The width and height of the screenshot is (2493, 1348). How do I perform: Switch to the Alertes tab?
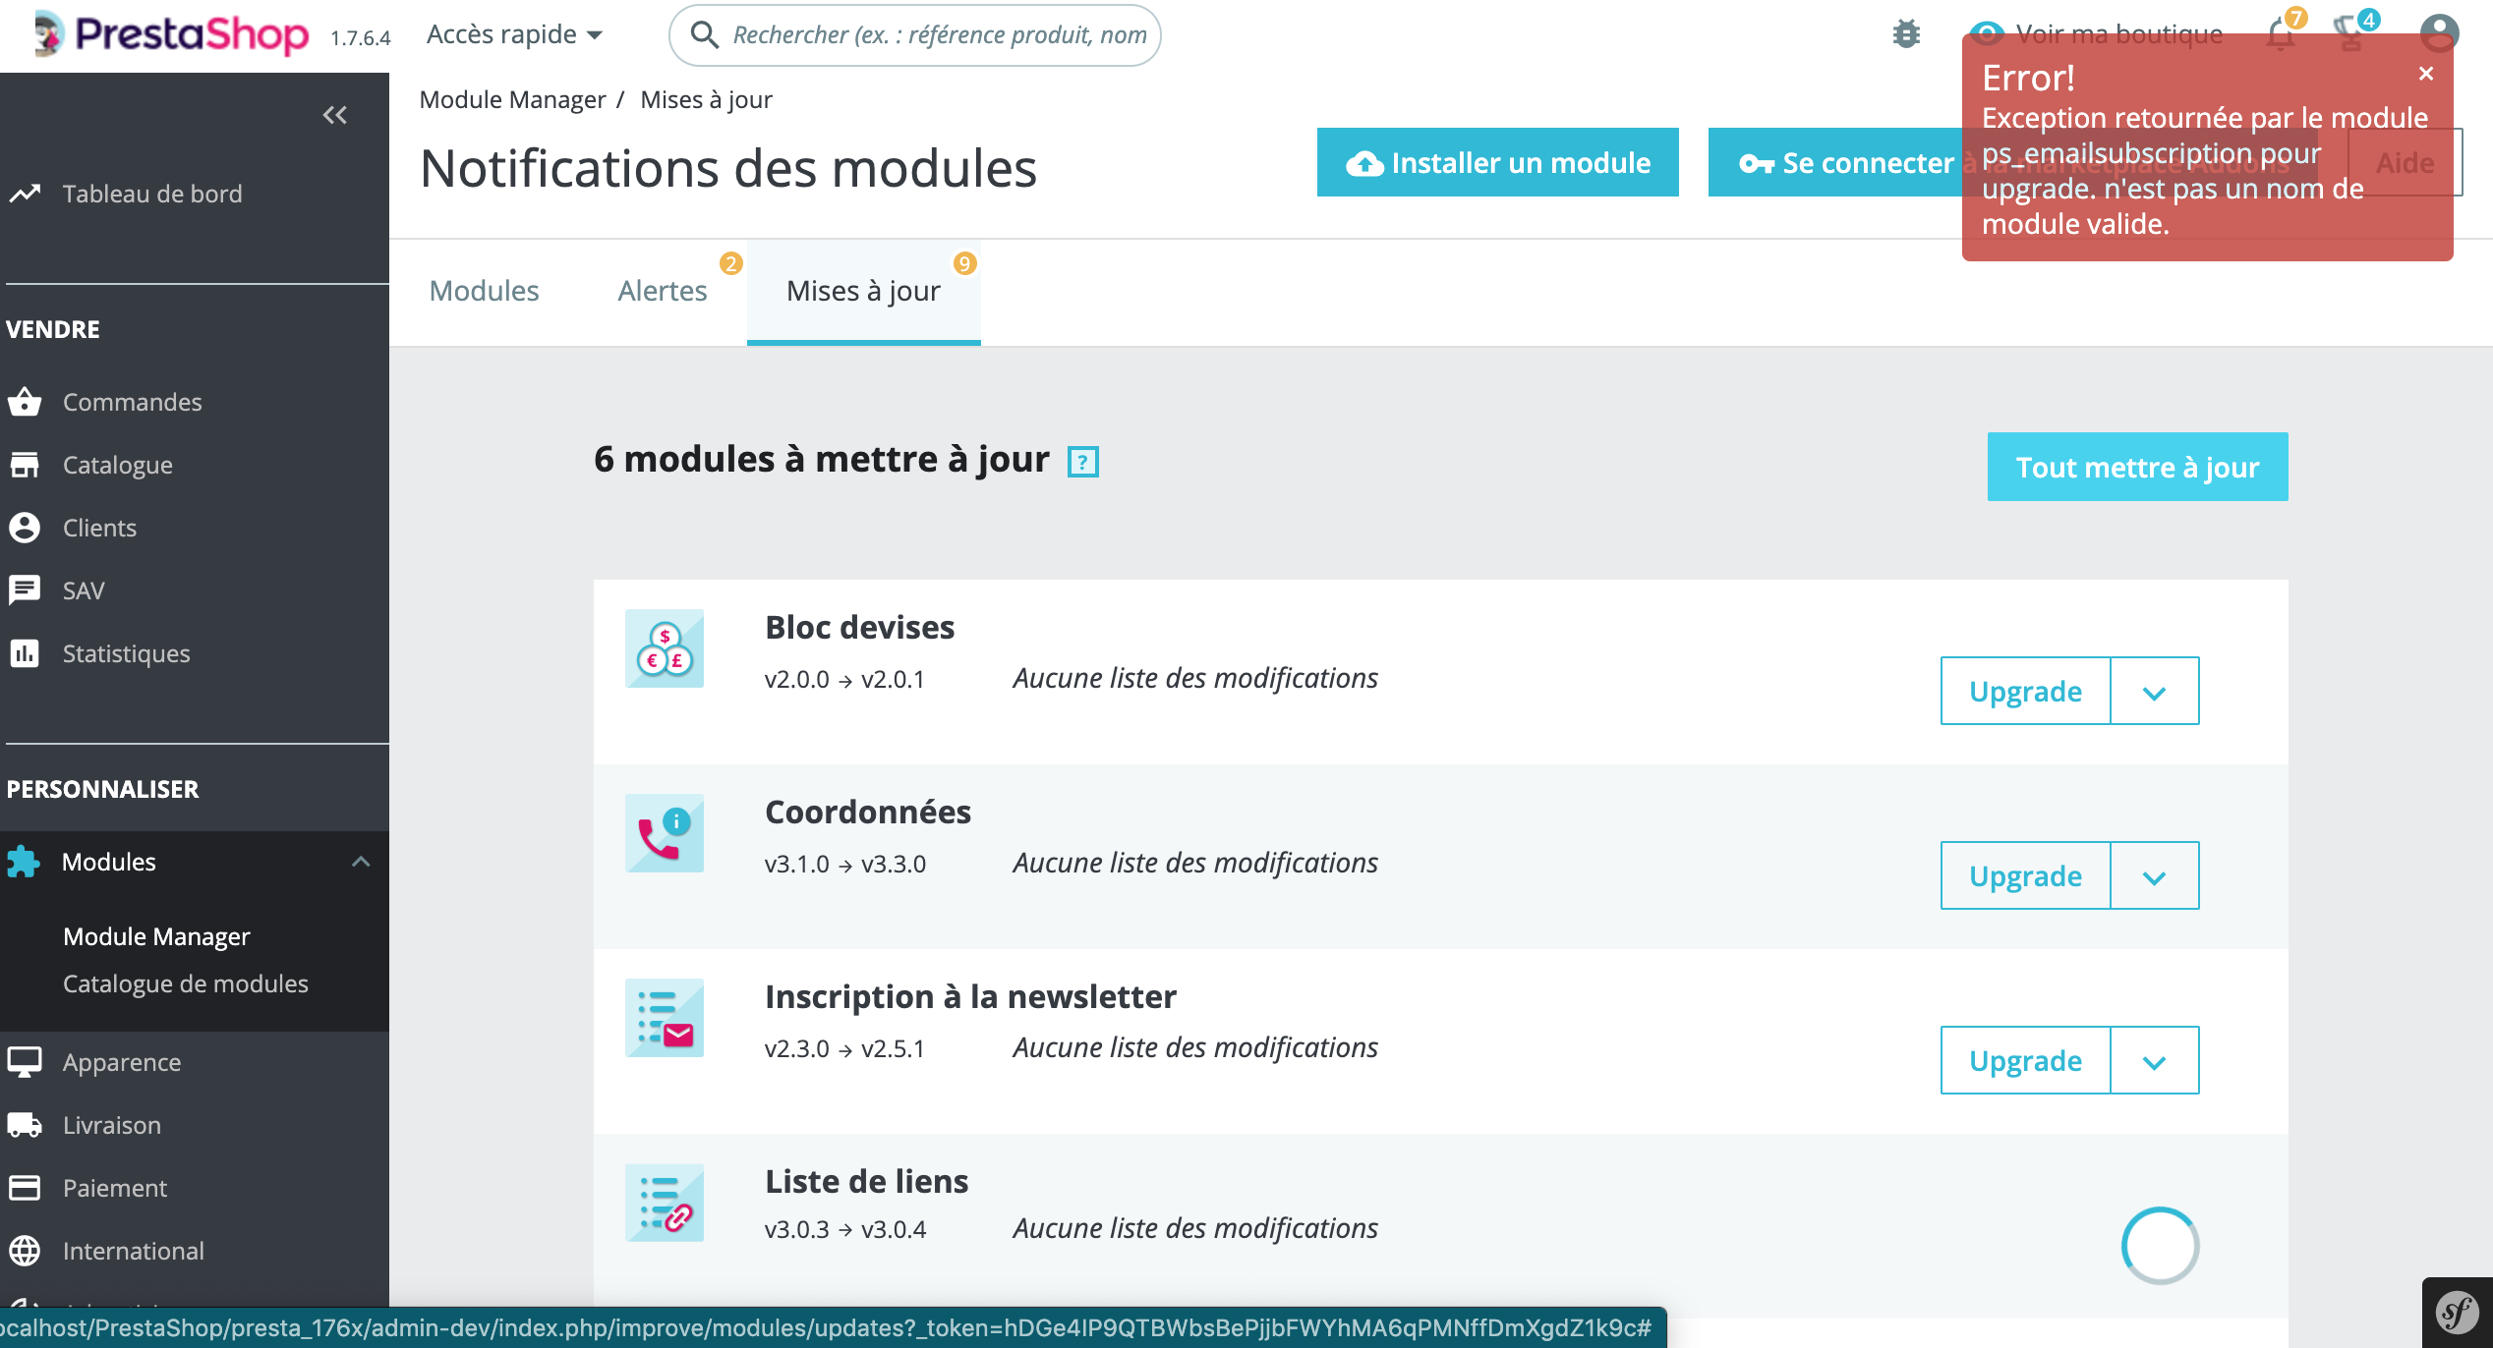[662, 290]
